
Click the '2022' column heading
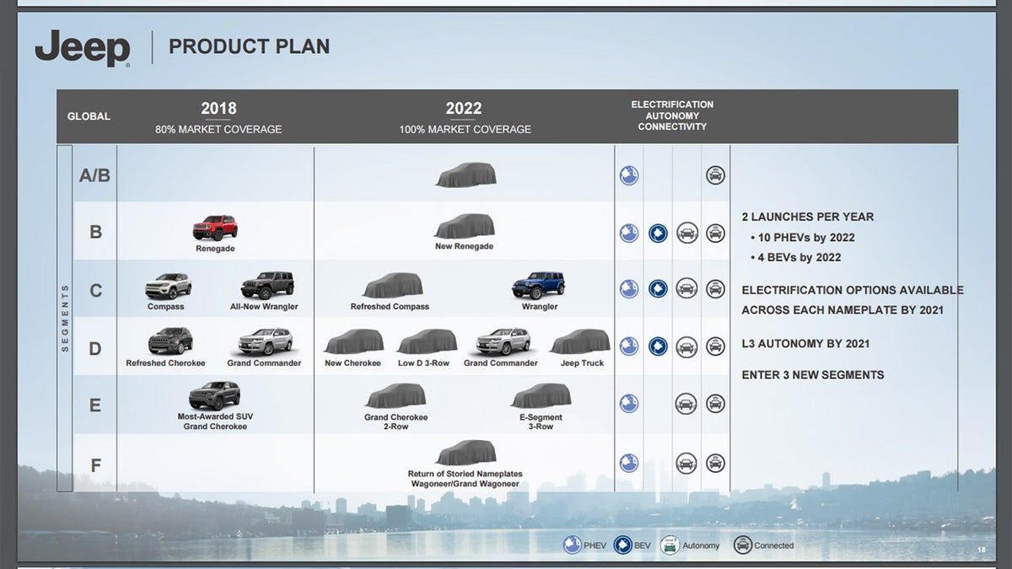464,108
